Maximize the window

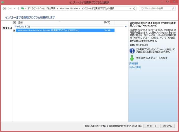167,2
